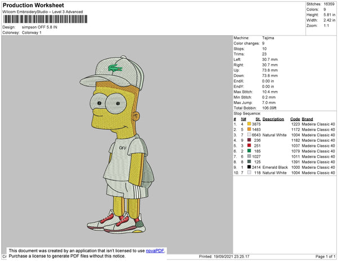Viewport: 338px width, 261px height.
Task: Click the stitches count '16359'
Action: tap(329, 4)
